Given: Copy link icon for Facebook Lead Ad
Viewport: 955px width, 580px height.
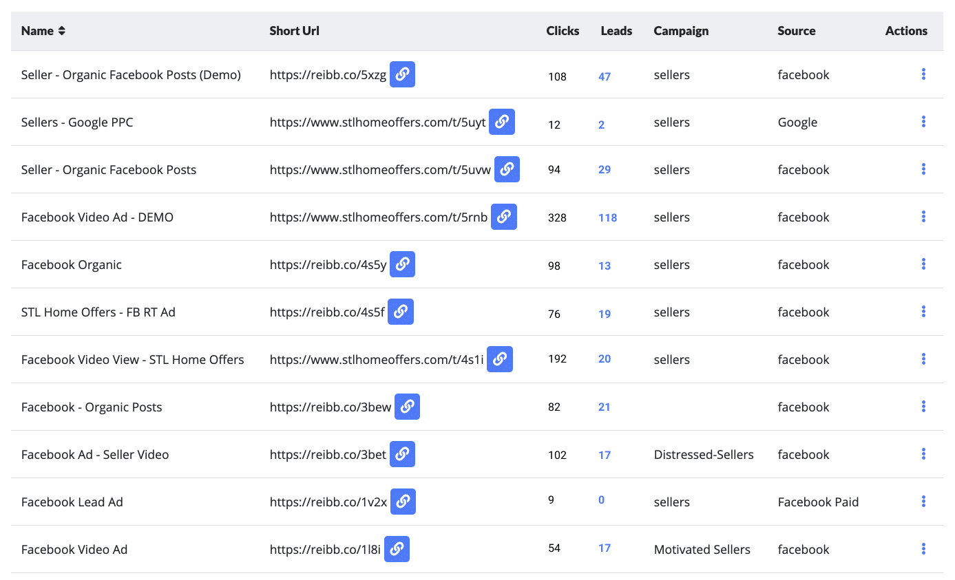Looking at the screenshot, I should 403,502.
